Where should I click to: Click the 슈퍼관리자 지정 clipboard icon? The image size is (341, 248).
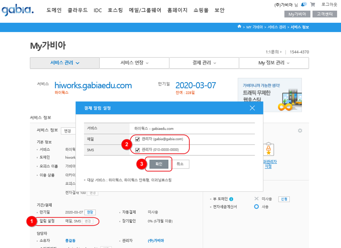268,149
